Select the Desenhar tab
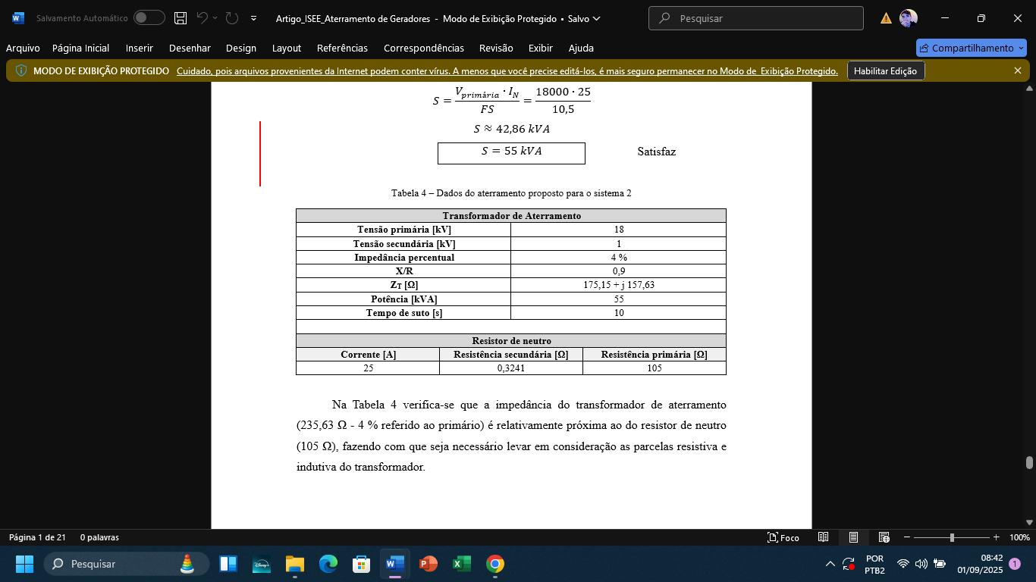 [x=190, y=48]
